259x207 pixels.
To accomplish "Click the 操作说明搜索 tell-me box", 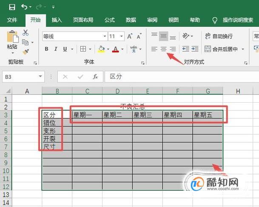I will pyautogui.click(x=238, y=20).
